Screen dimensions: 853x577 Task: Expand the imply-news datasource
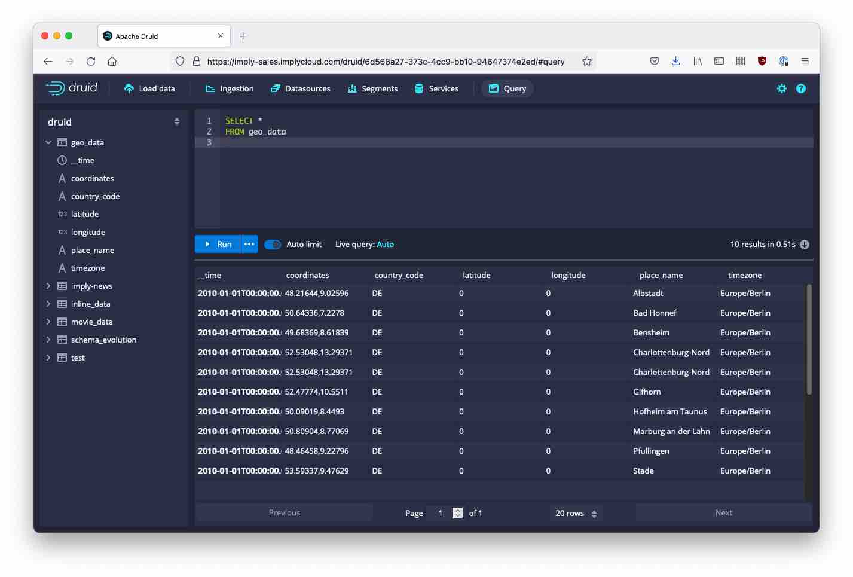[48, 286]
